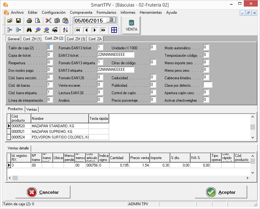Click down arrow of products list scrollbar

pos(253,137)
